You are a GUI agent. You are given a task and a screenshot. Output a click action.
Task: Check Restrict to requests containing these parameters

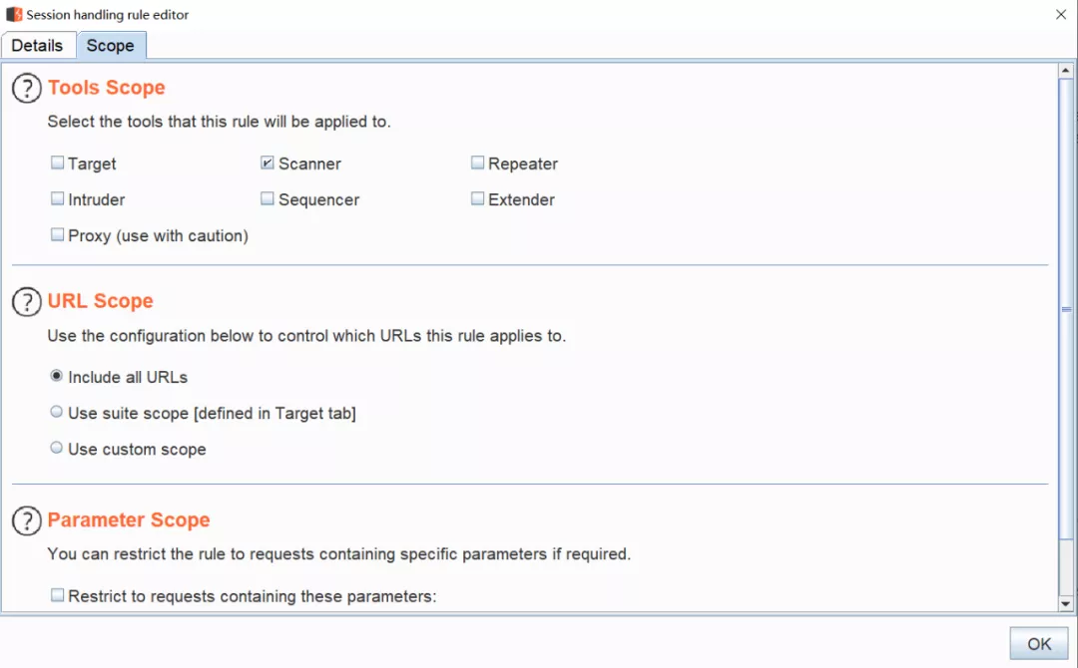[x=57, y=595]
